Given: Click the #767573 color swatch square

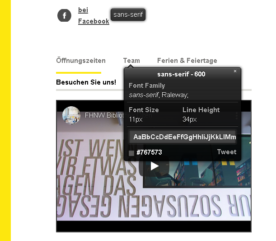Looking at the screenshot, I should (131, 153).
